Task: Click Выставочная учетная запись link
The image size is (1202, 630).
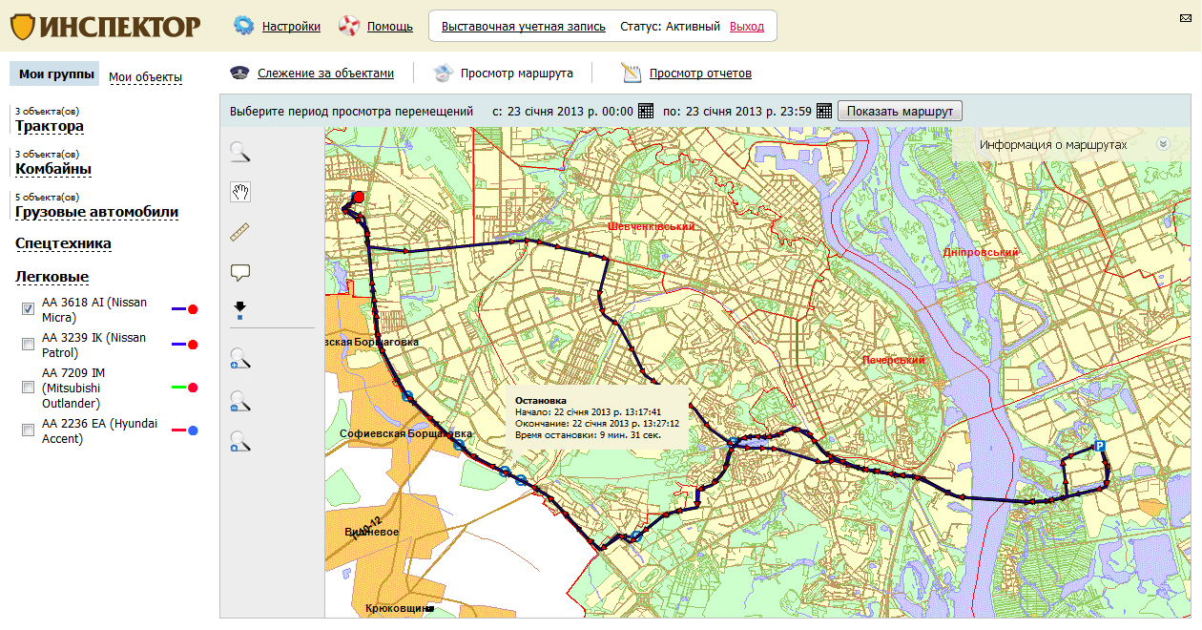Action: [x=524, y=27]
